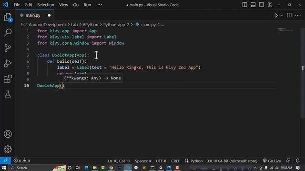Open the Edit menu
The image size is (305, 171).
[29, 5]
